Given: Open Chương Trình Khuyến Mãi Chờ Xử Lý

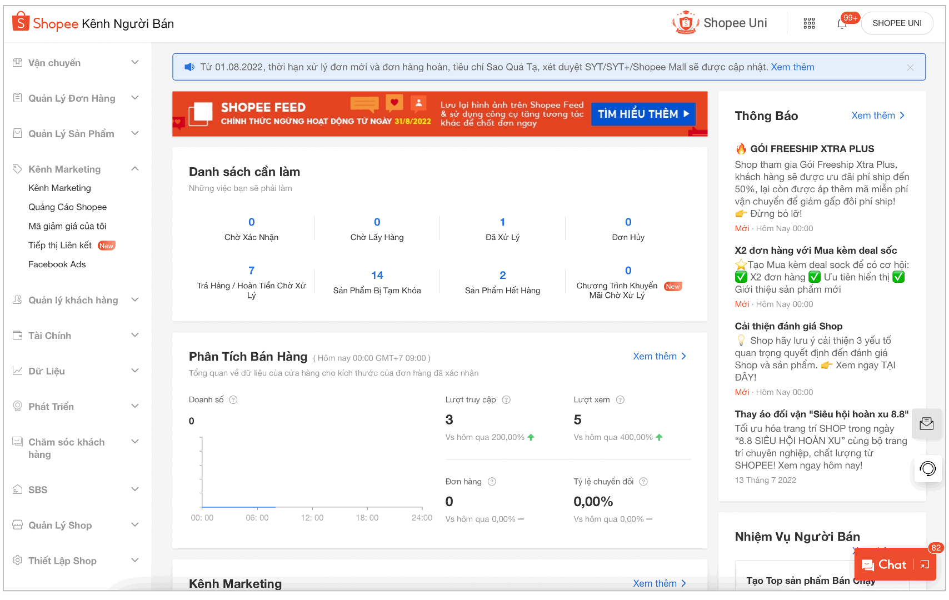Looking at the screenshot, I should coord(628,282).
